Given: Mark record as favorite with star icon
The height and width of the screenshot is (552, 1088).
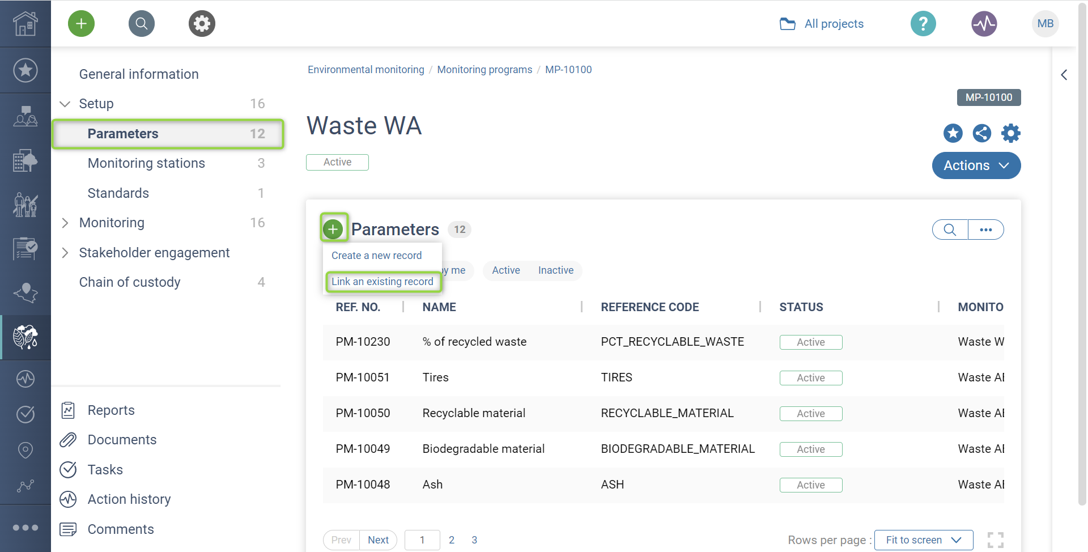Looking at the screenshot, I should 953,133.
